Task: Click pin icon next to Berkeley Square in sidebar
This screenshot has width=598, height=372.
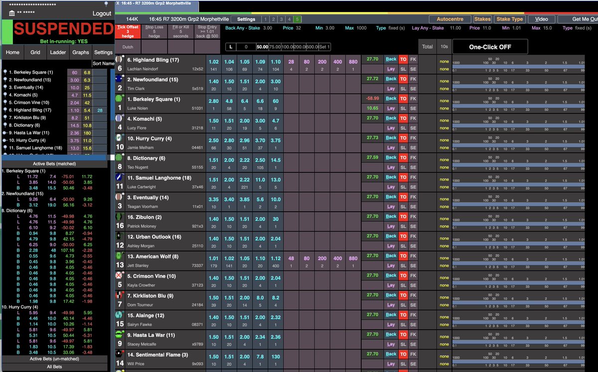Action: pyautogui.click(x=5, y=72)
